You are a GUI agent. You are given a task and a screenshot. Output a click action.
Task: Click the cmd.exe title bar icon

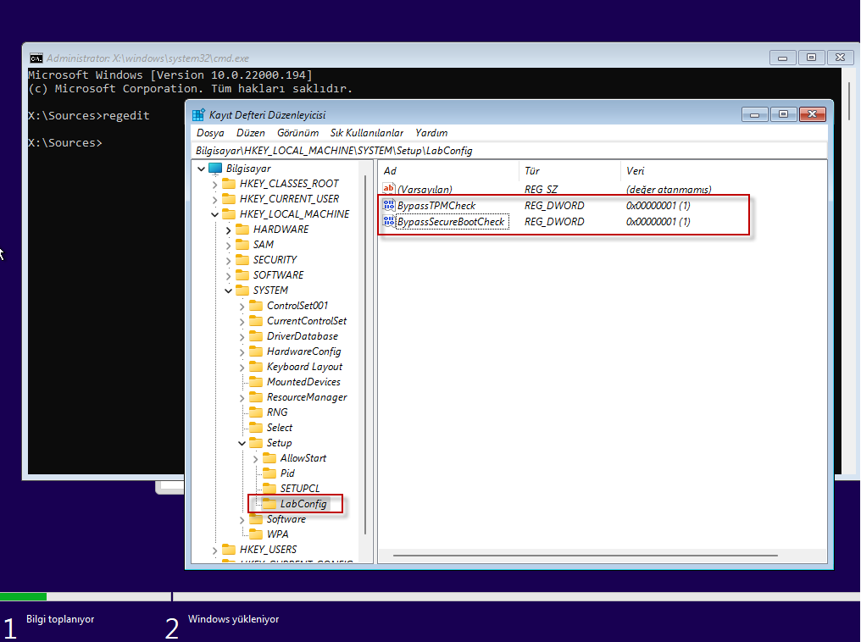click(36, 58)
